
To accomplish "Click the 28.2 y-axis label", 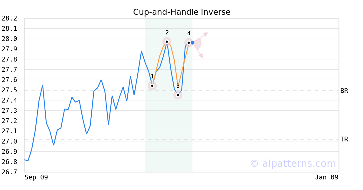I will point(9,18).
